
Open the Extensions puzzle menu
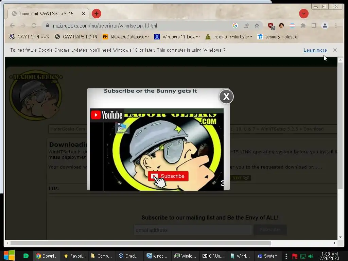coord(303,25)
